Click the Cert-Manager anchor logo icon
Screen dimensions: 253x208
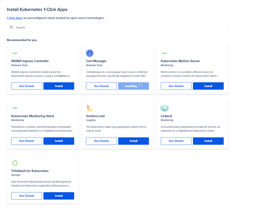(90, 53)
